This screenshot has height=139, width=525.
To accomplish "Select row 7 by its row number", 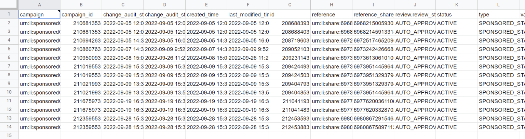I will [9, 66].
